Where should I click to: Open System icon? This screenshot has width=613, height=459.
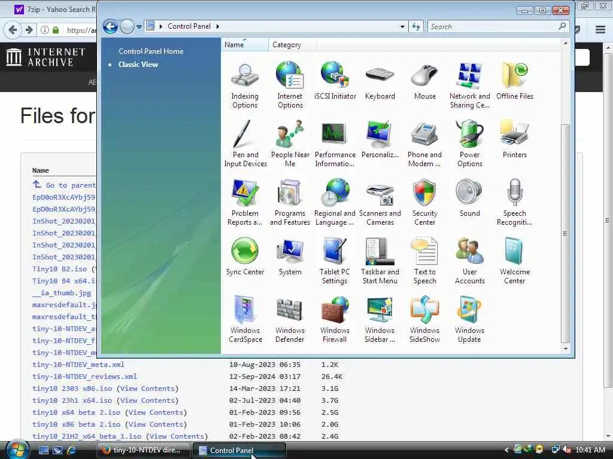[x=290, y=256]
